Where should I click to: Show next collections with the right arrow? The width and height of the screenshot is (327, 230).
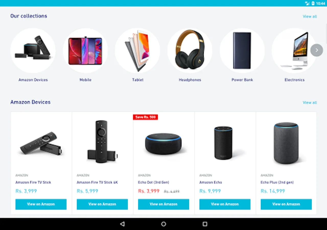click(x=317, y=50)
